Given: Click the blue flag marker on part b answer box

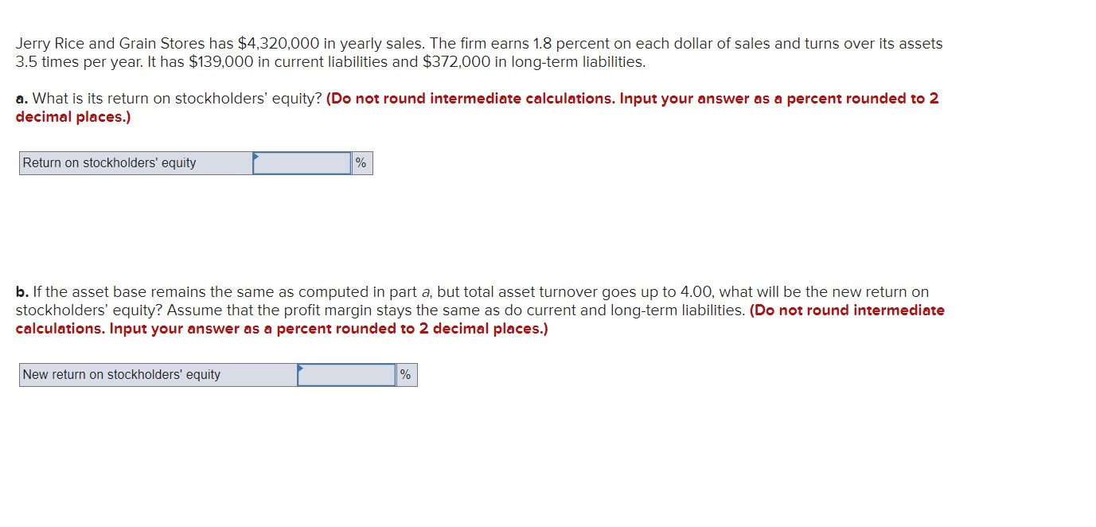Looking at the screenshot, I should coord(301,369).
